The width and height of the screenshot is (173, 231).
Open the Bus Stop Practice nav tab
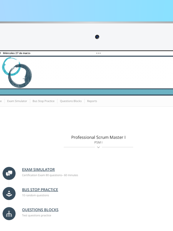44,101
